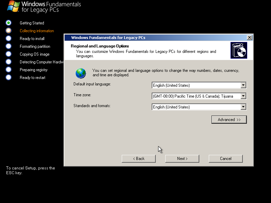Click the 'Ready to restart' step text
Screen dimensions: 271x203
point(33,78)
